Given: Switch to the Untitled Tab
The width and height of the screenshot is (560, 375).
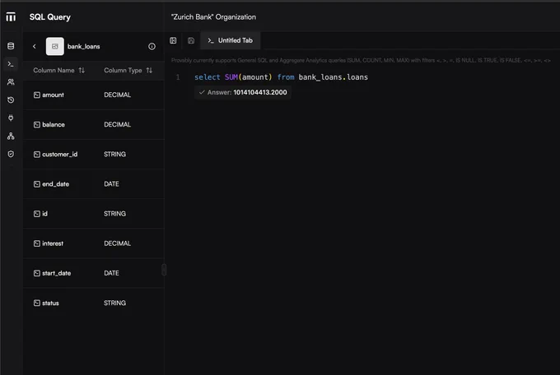Looking at the screenshot, I should (x=231, y=40).
